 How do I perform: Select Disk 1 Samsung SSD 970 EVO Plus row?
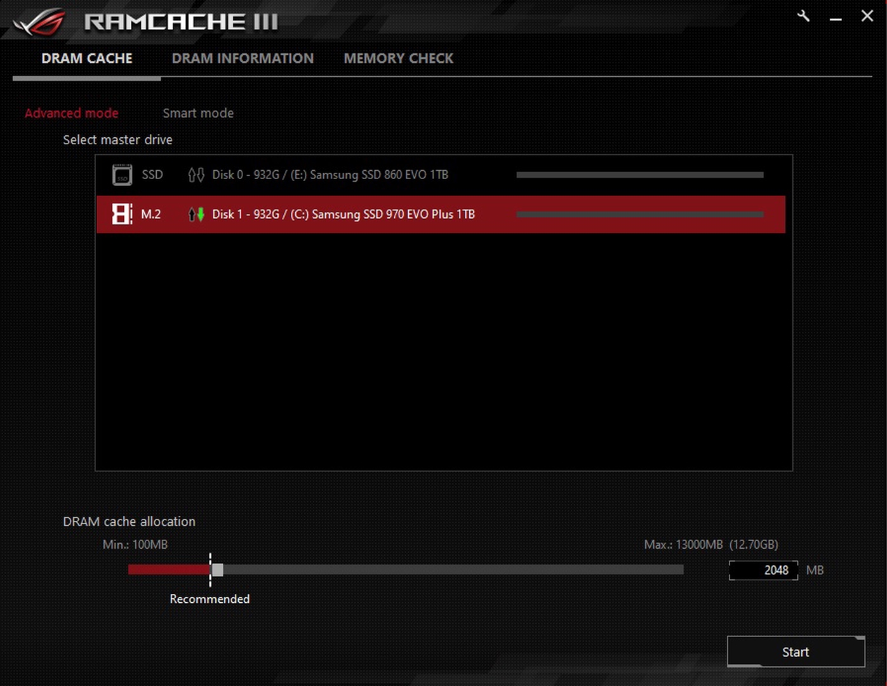pyautogui.click(x=441, y=214)
